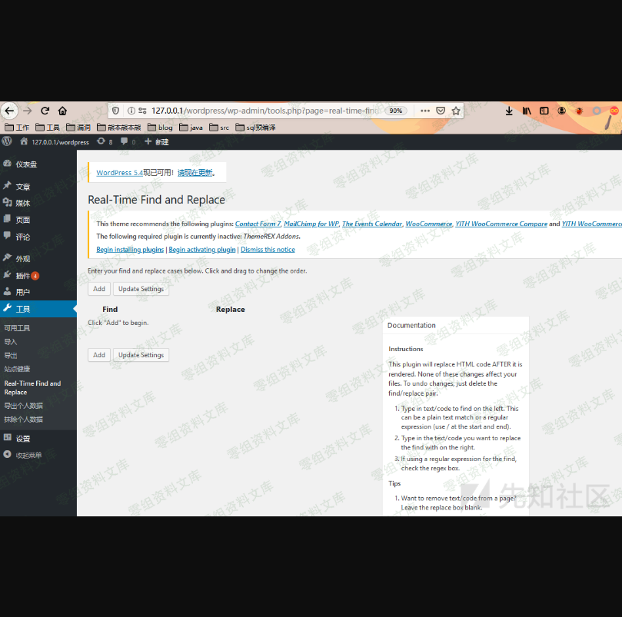Open the 工具 bookmarks folder
This screenshot has width=622, height=617.
tap(48, 128)
